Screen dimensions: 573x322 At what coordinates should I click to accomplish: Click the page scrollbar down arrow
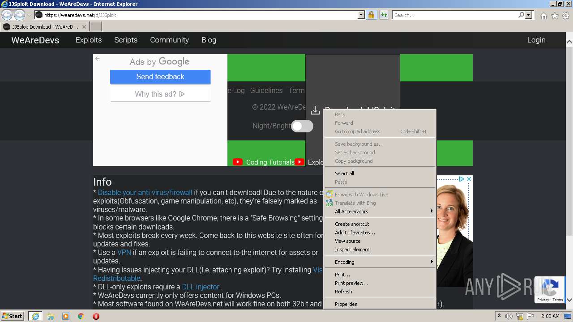(569, 300)
